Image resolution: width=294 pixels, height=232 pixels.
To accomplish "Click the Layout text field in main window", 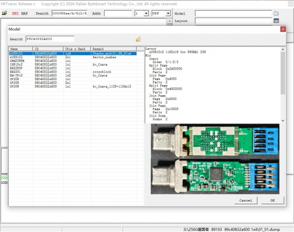I will tap(233, 21).
